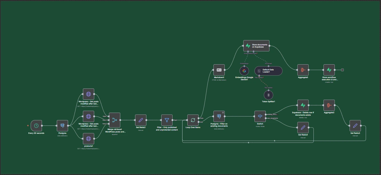Click the Switch new_documents output connector
This screenshot has width=381, height=175.
pos(266,118)
